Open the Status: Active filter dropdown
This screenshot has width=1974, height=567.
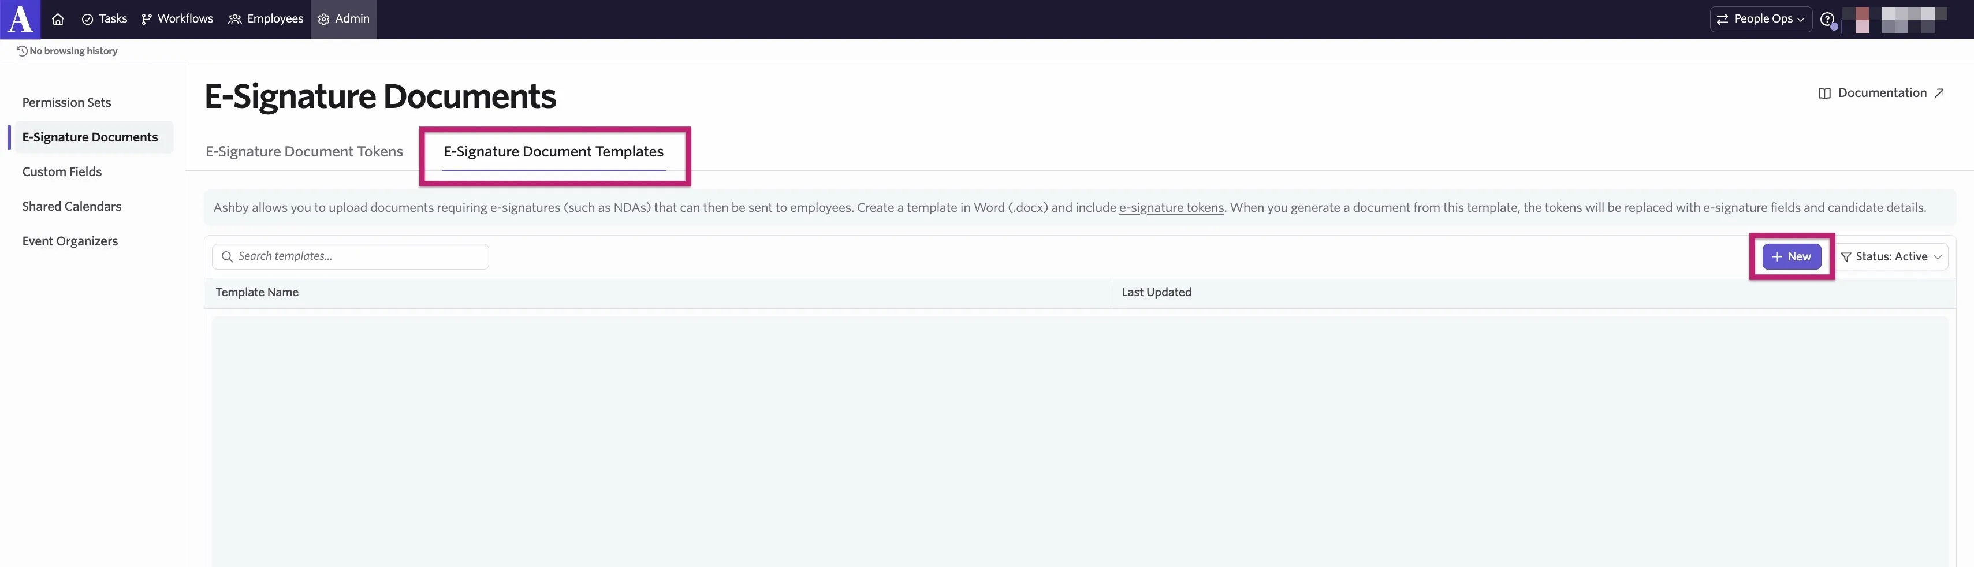pos(1891,257)
